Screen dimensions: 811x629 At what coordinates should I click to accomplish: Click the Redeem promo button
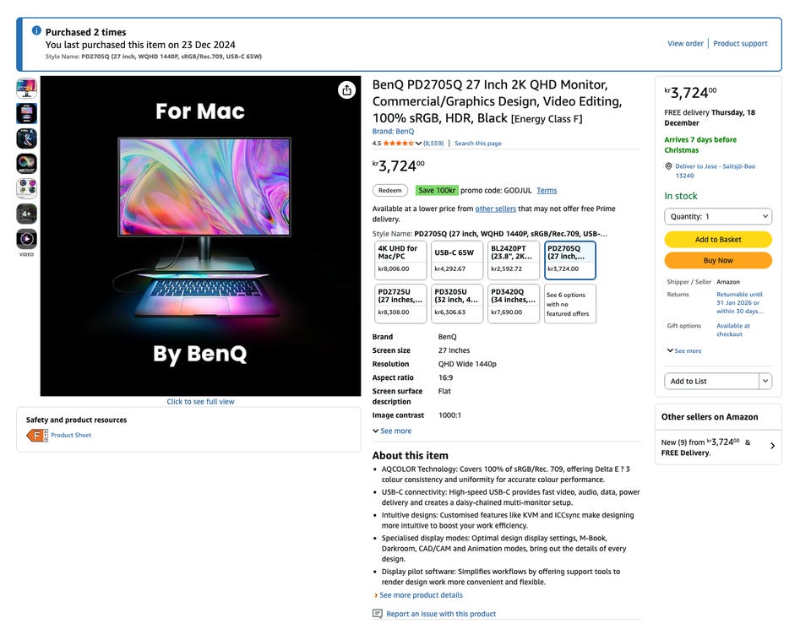390,191
